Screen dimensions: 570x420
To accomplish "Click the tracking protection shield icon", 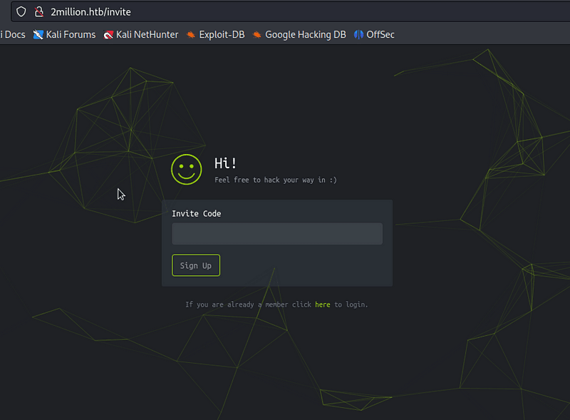I will [x=21, y=11].
